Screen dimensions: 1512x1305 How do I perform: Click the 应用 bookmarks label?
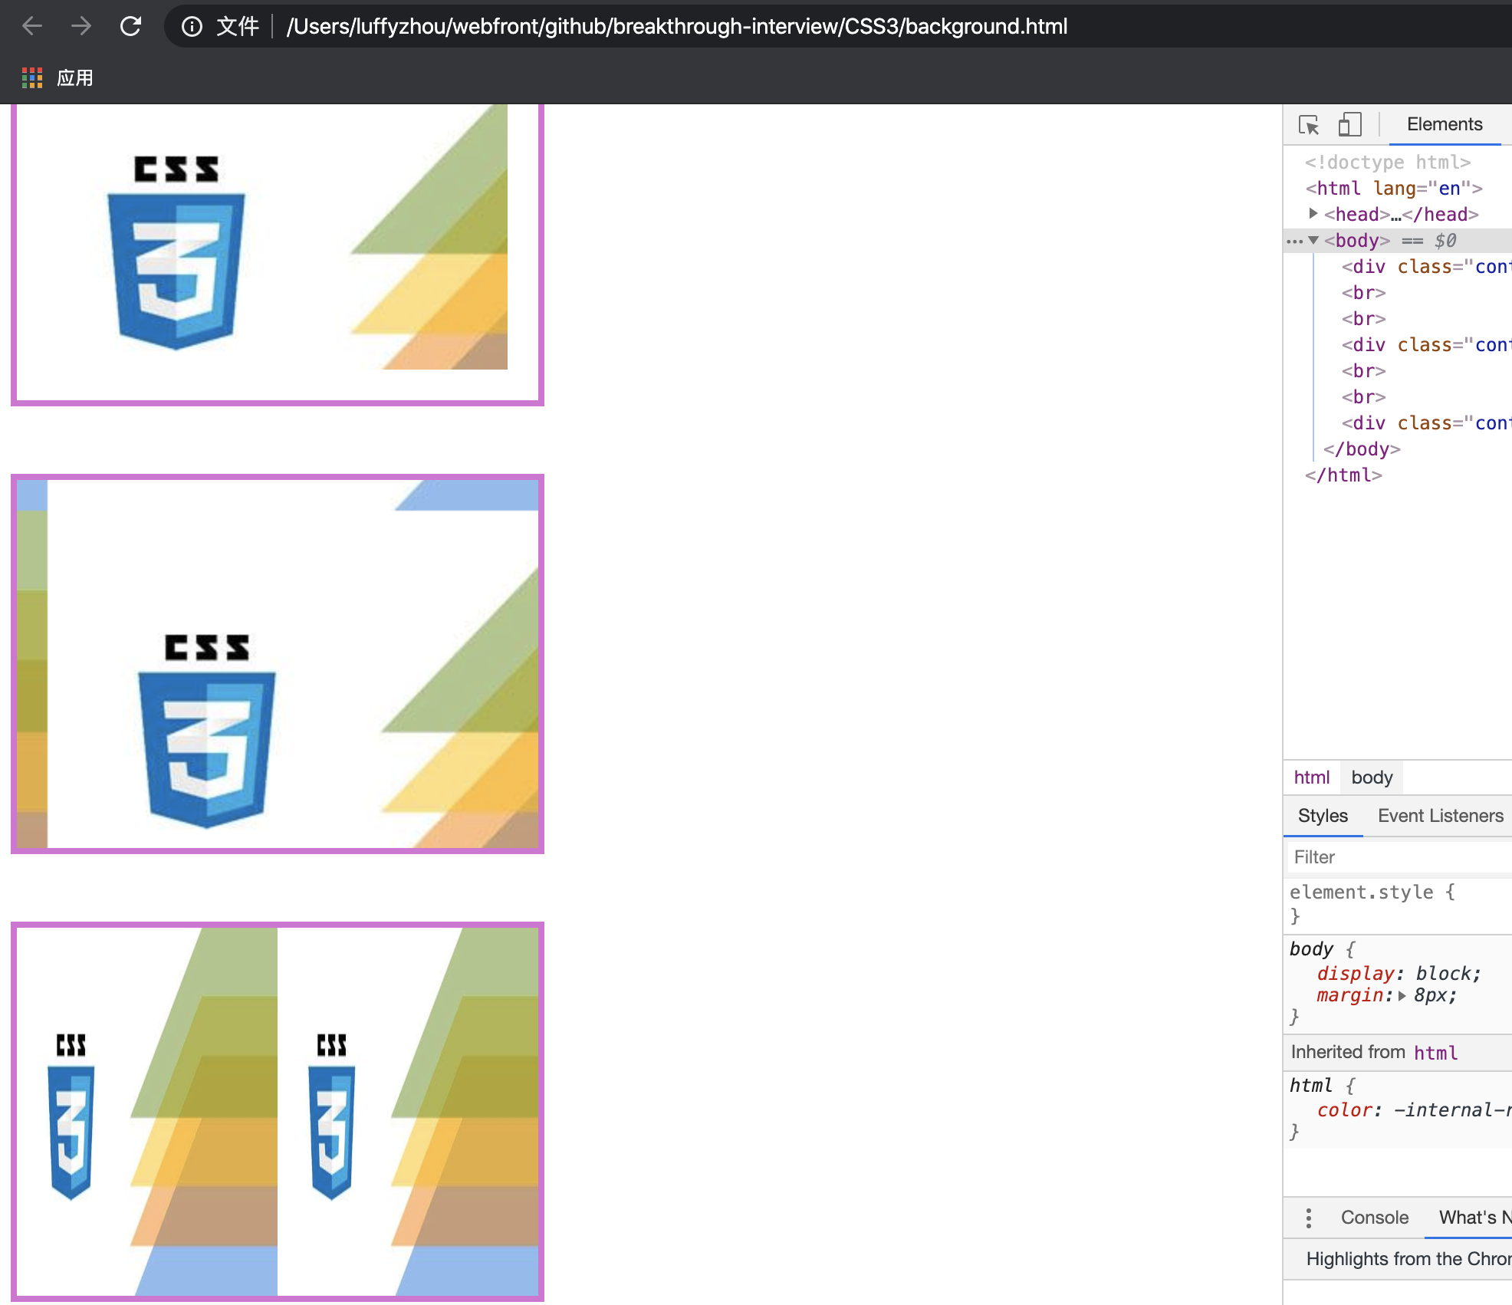(x=75, y=77)
